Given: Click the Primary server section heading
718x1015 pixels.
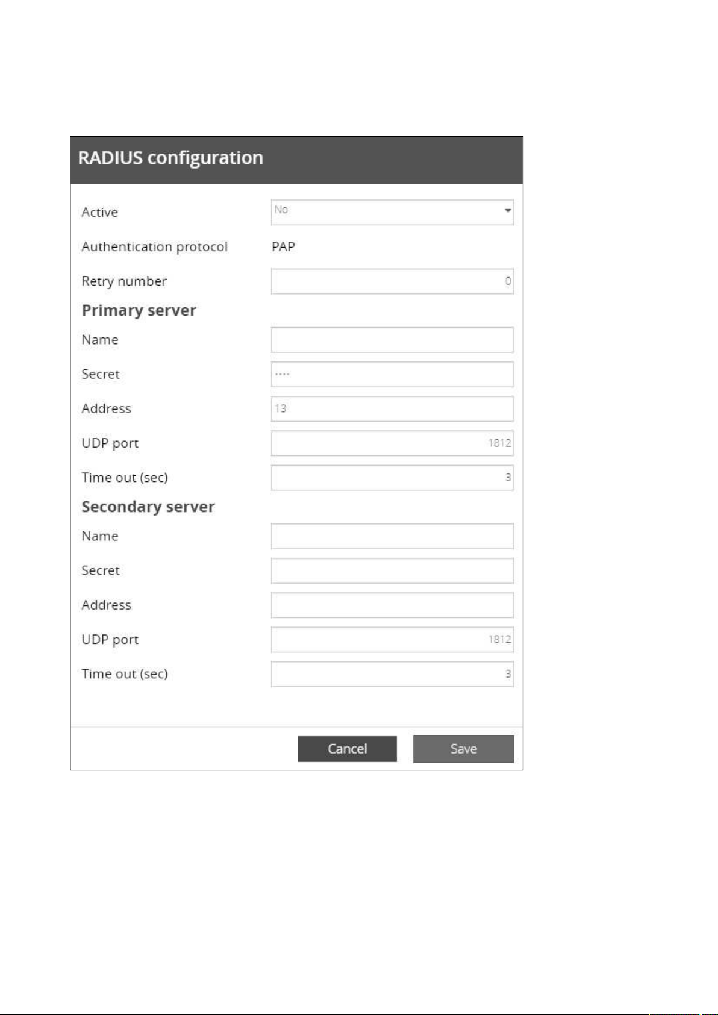Looking at the screenshot, I should pos(139,311).
